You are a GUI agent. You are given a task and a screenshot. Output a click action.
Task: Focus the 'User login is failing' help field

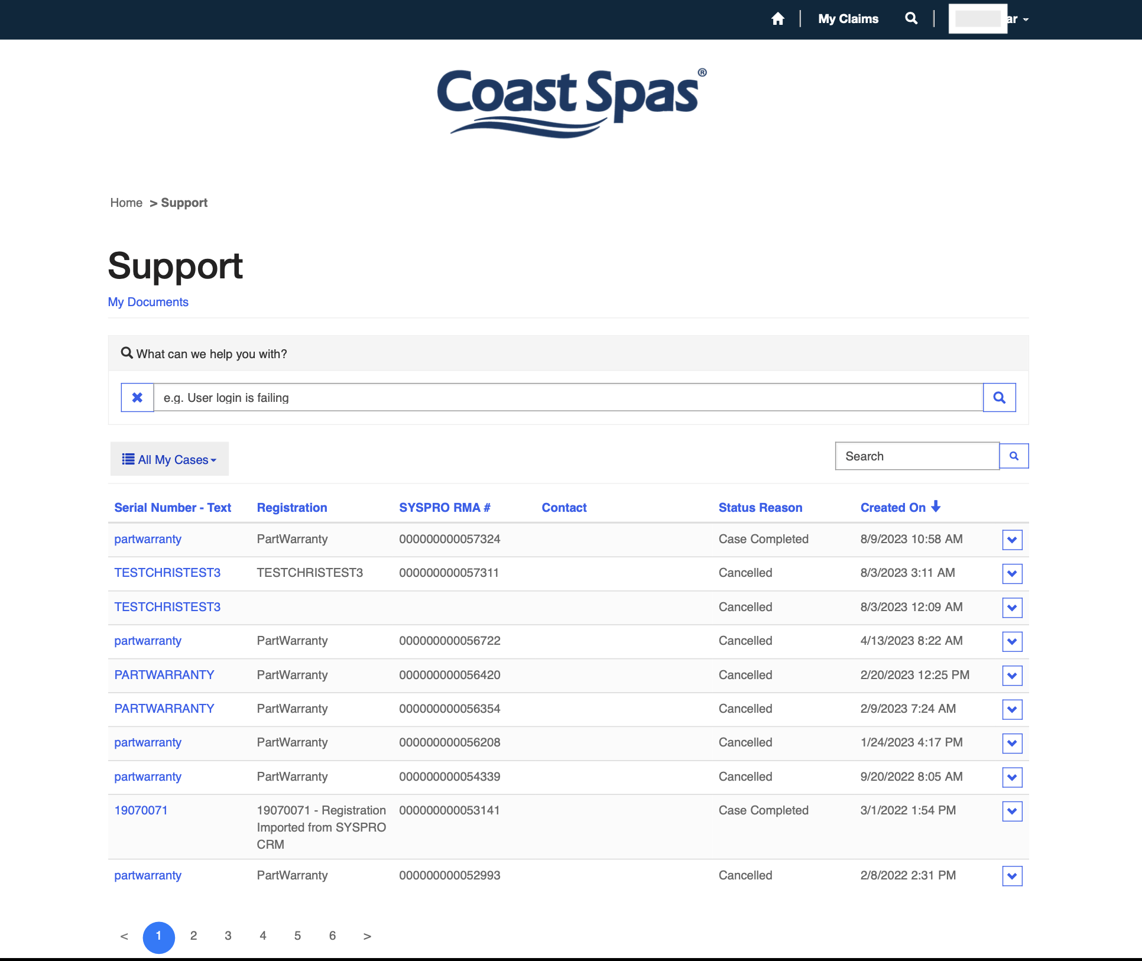(x=569, y=398)
